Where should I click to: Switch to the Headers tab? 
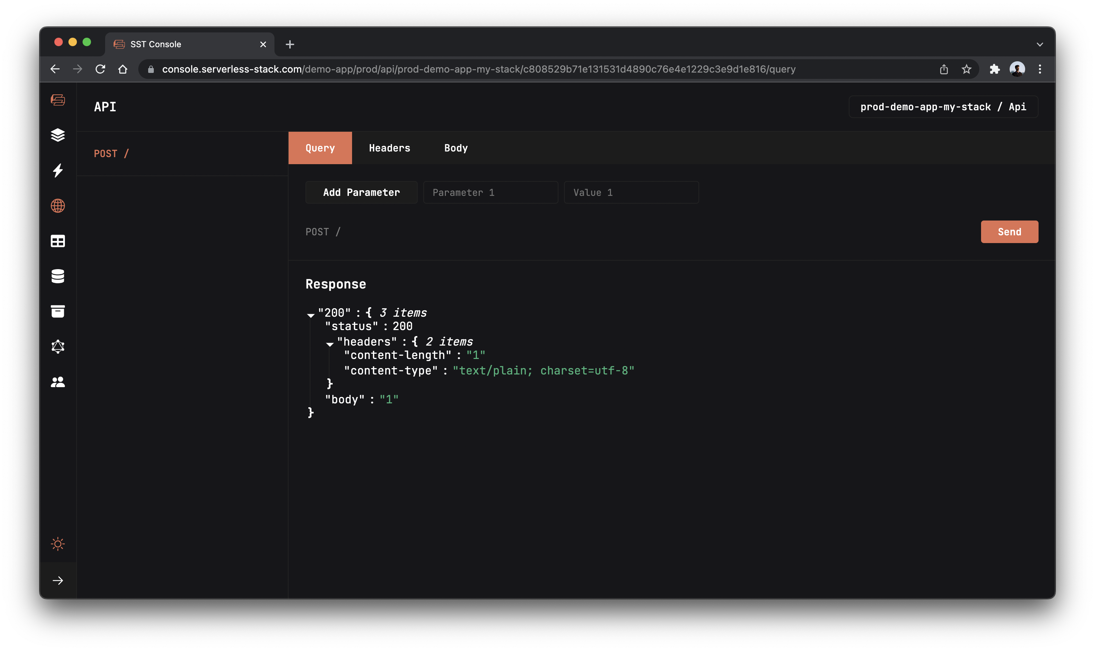pyautogui.click(x=389, y=147)
